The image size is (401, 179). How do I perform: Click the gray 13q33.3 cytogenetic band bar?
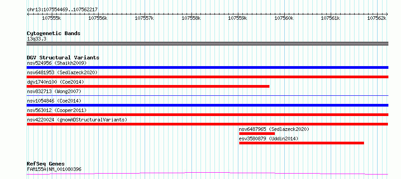(207, 44)
